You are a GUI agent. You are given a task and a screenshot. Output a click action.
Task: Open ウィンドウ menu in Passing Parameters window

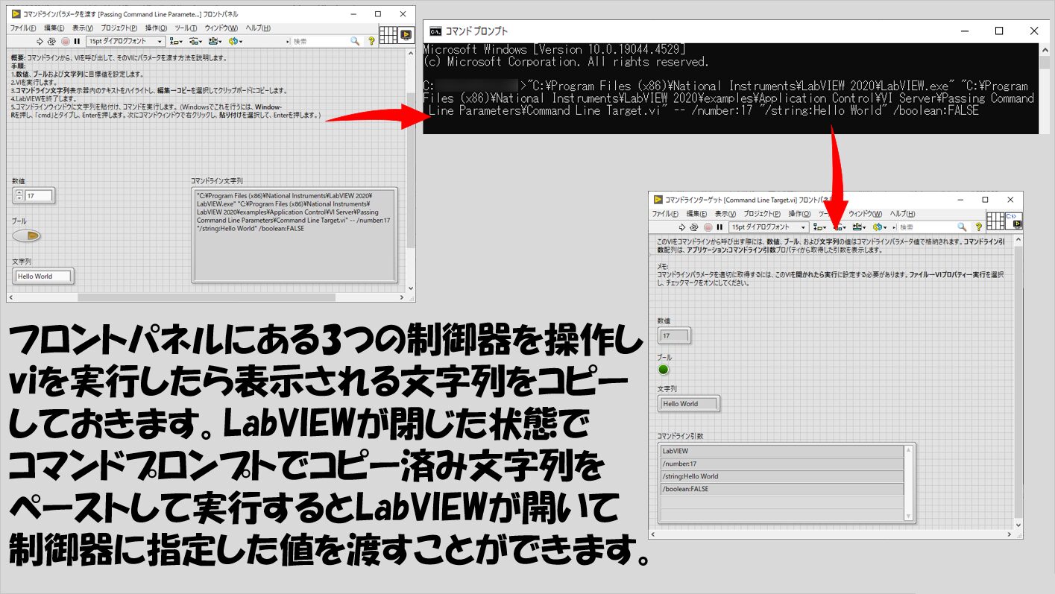[x=221, y=28]
